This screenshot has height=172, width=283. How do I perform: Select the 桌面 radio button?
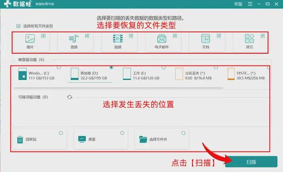[x=122, y=133]
